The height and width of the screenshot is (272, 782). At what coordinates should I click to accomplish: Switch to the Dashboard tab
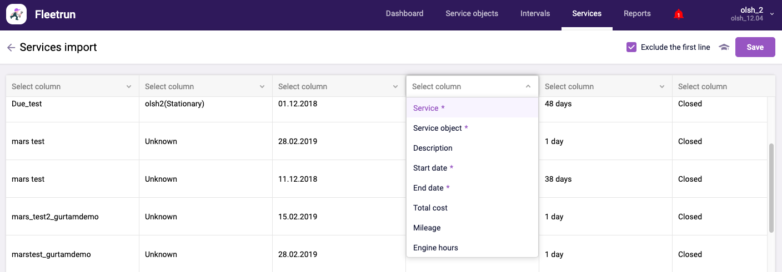[x=404, y=14]
